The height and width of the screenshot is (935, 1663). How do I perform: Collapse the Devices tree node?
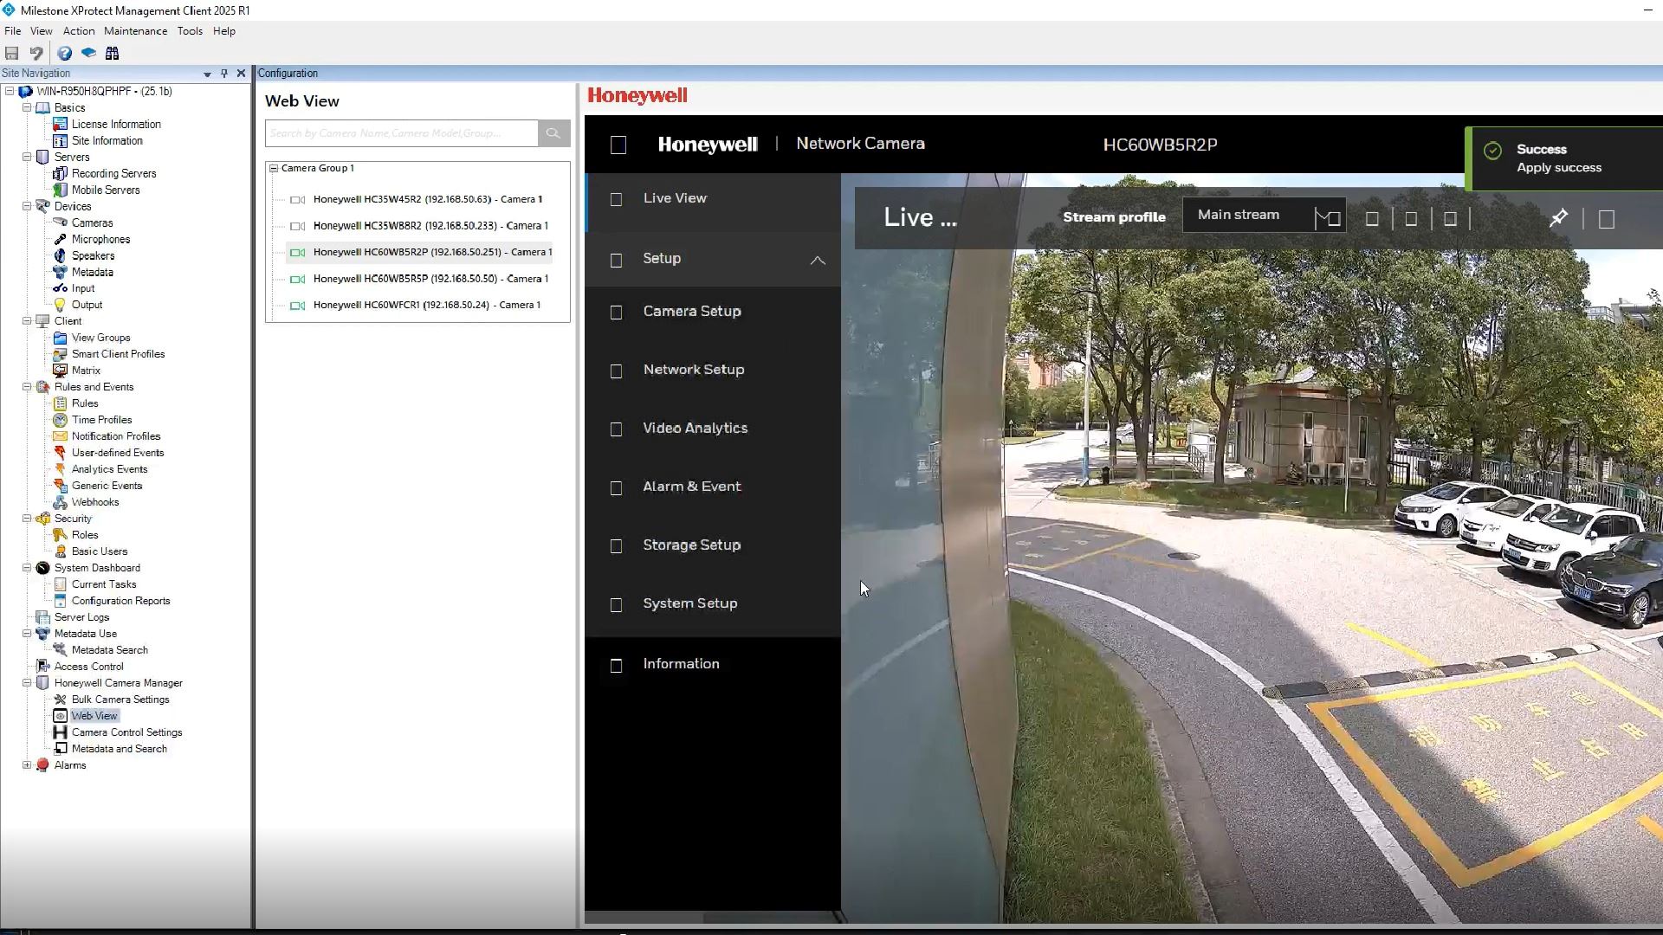[27, 206]
